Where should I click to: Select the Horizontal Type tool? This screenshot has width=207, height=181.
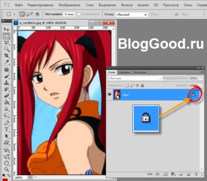tap(6, 129)
